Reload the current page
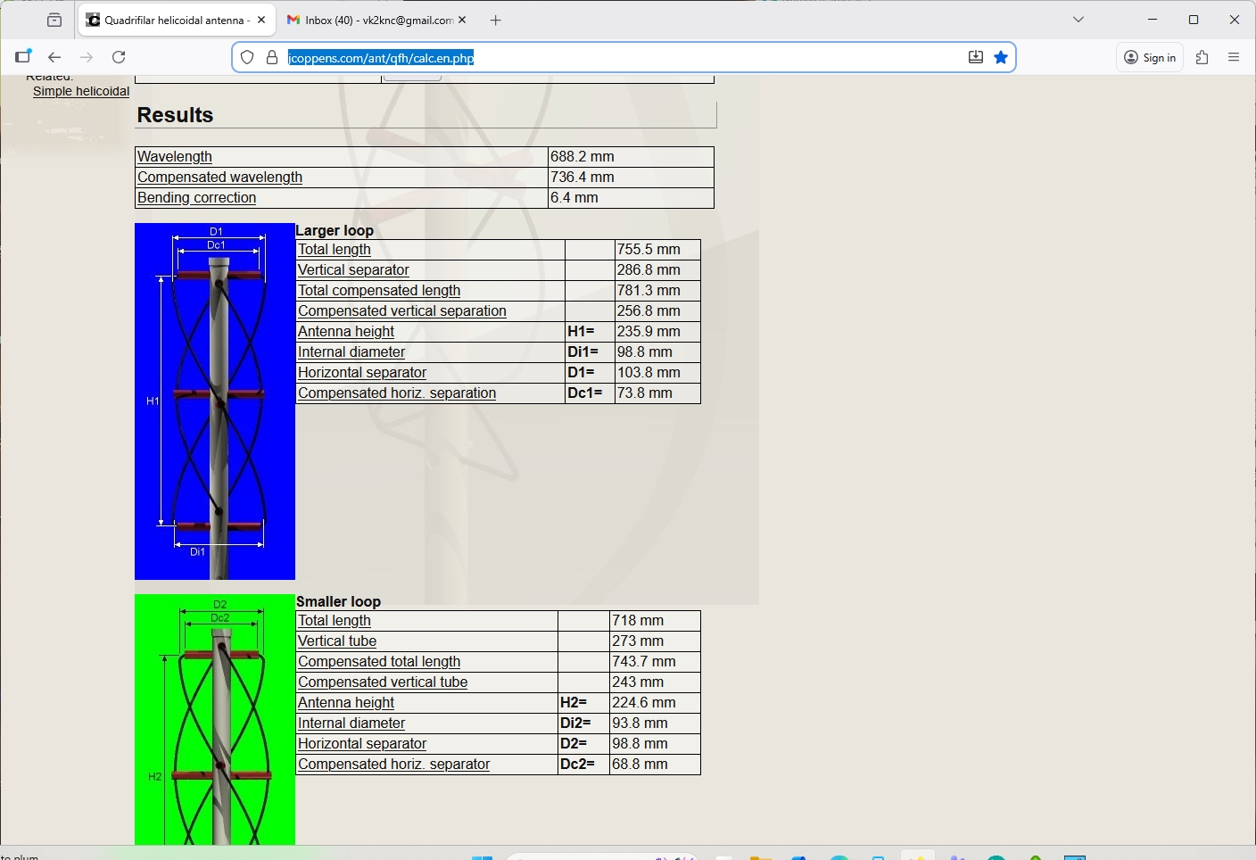The height and width of the screenshot is (860, 1256). [119, 57]
